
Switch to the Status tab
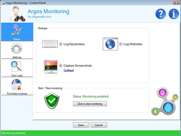pos(17,32)
